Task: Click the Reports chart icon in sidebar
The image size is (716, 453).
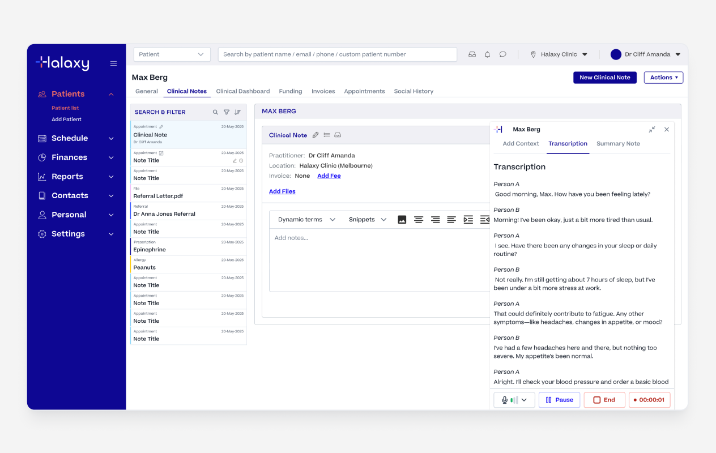Action: (x=42, y=177)
